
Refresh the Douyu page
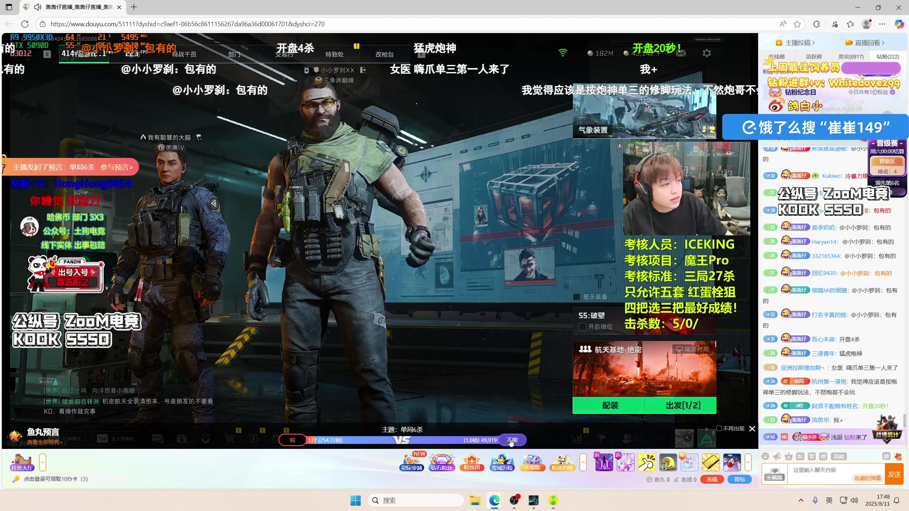click(25, 24)
